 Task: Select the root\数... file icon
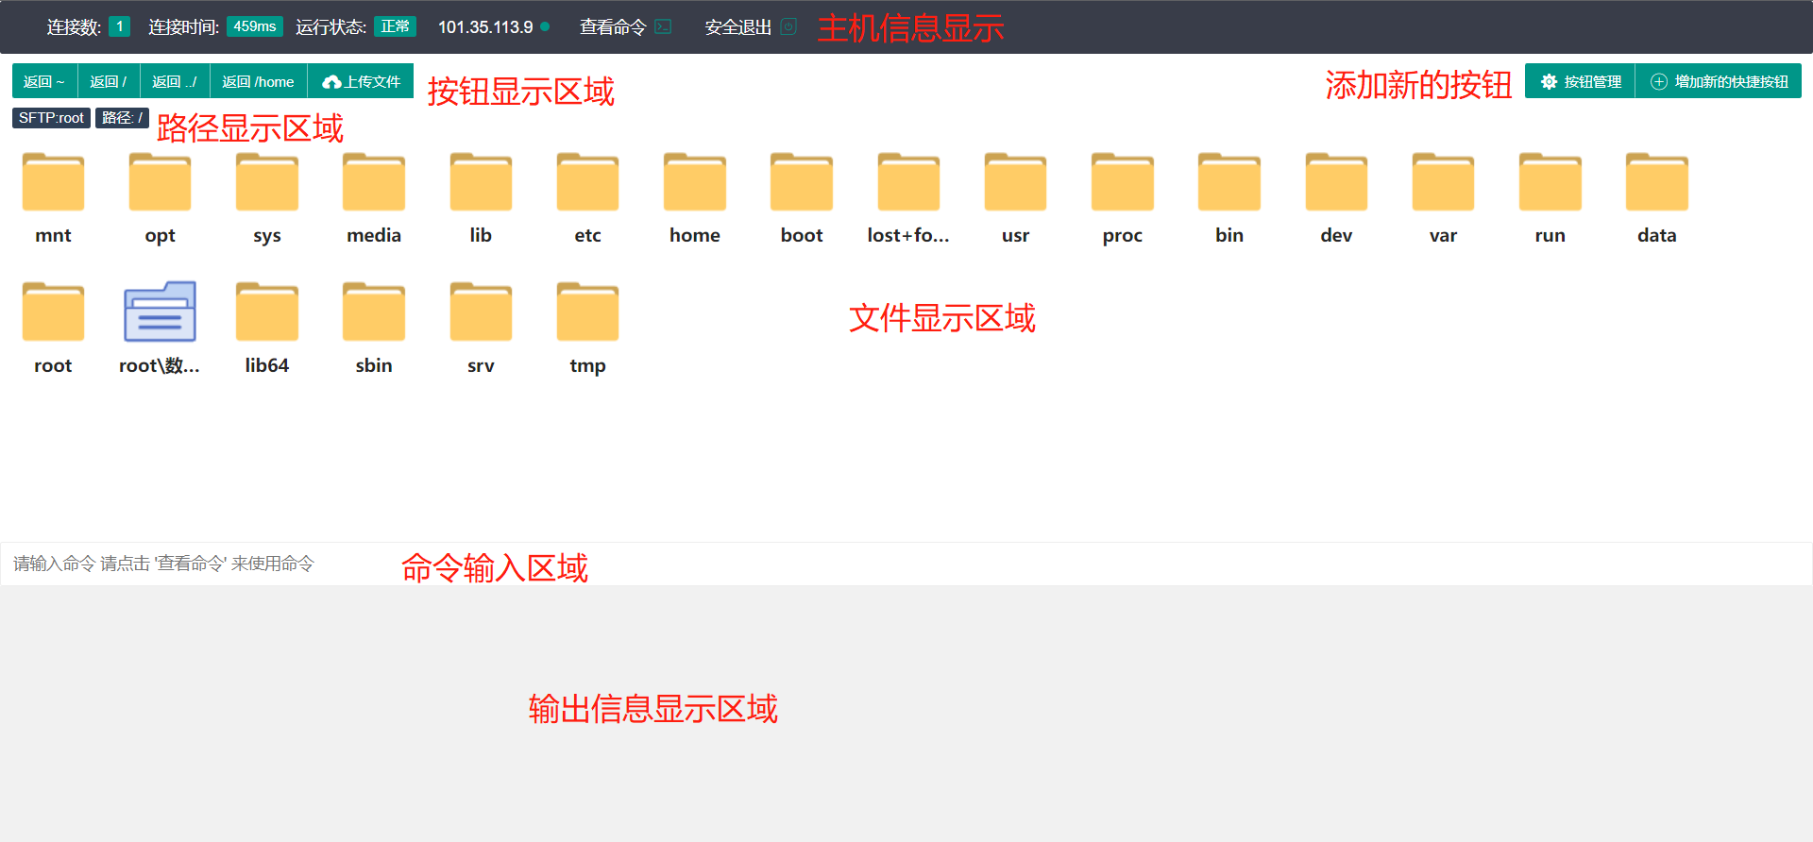[160, 312]
